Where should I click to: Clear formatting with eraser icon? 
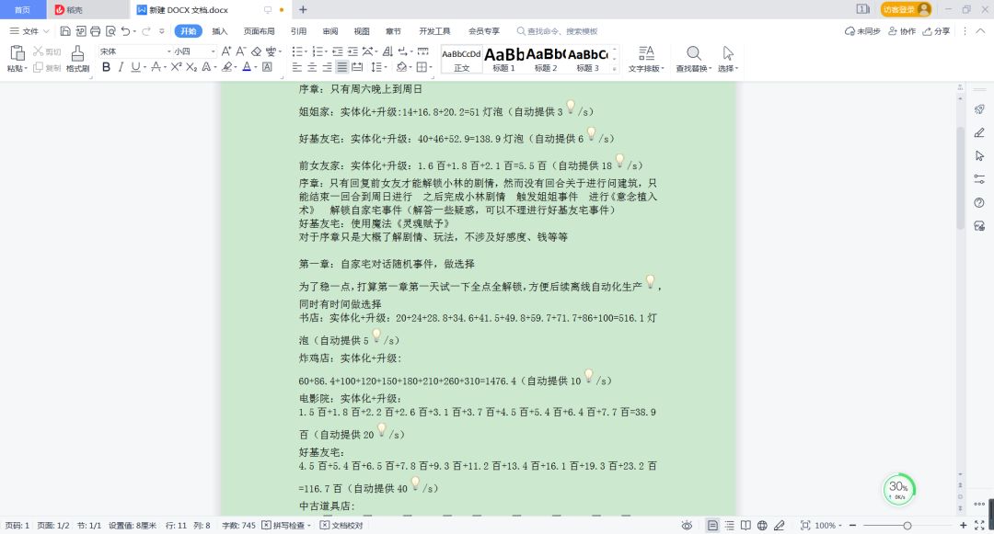pyautogui.click(x=256, y=51)
